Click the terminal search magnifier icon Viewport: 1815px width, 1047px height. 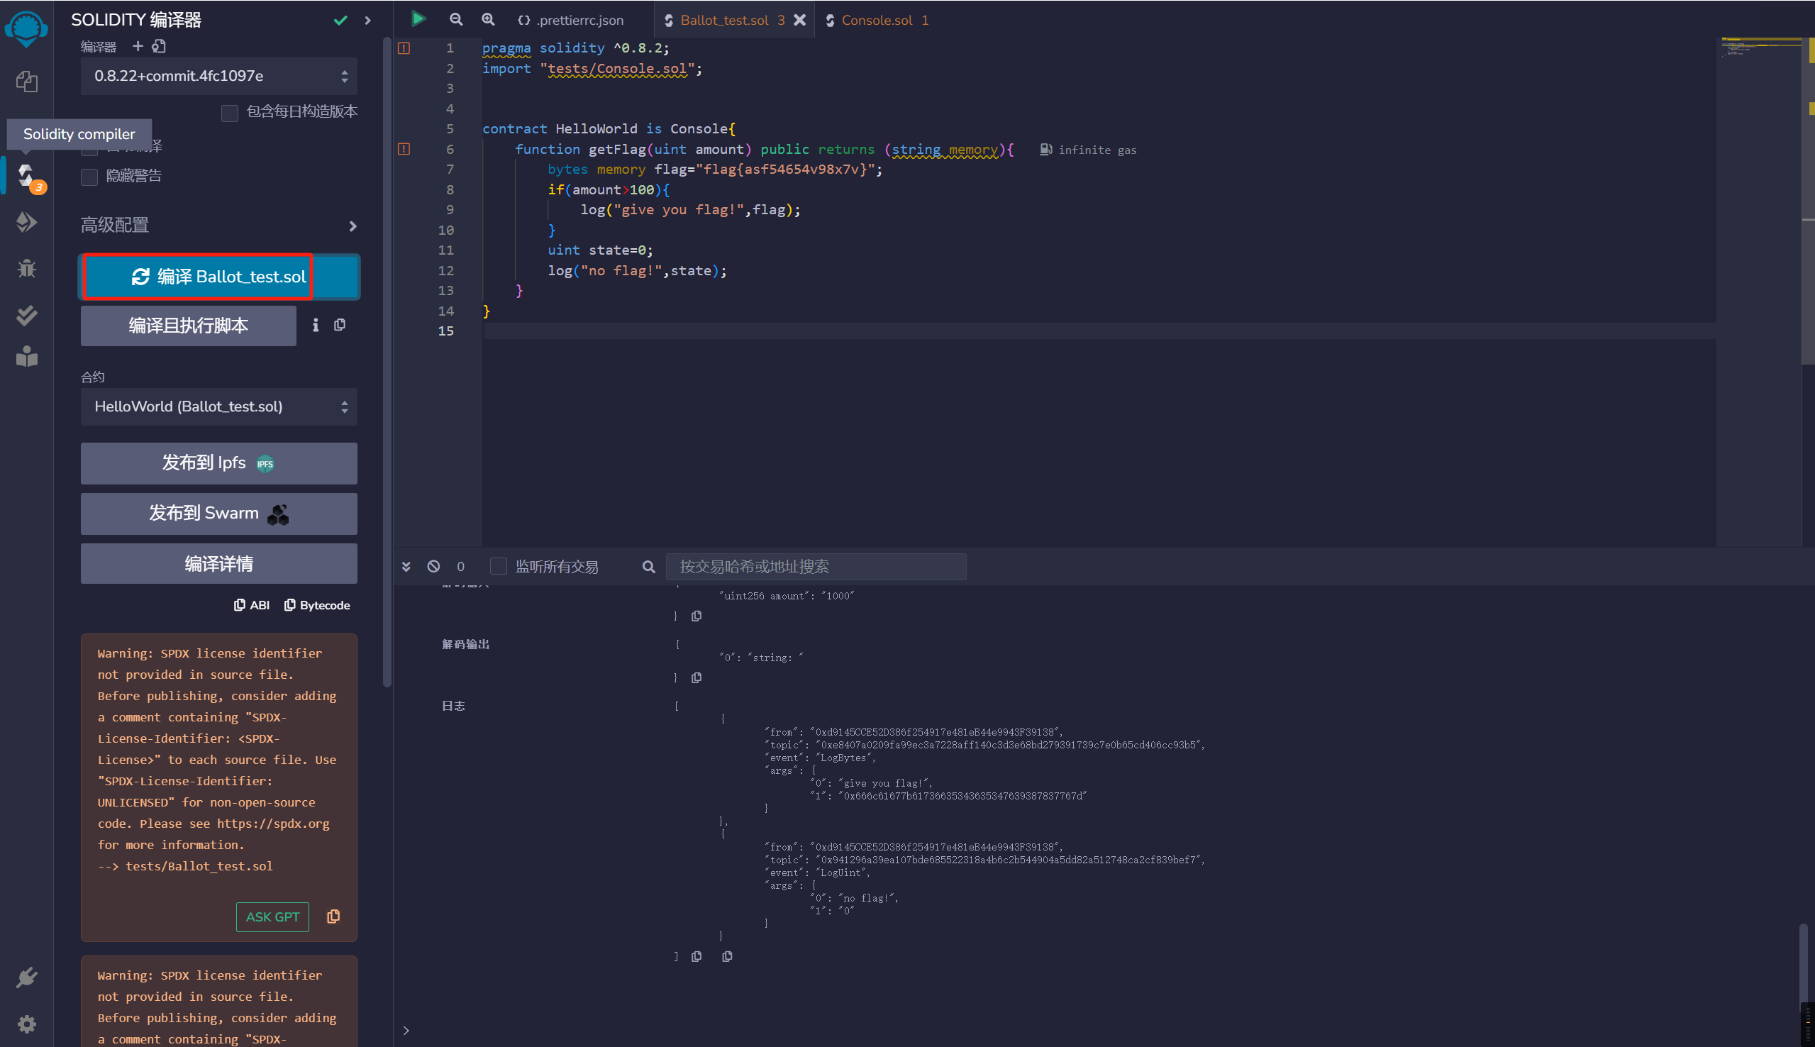[x=648, y=567]
